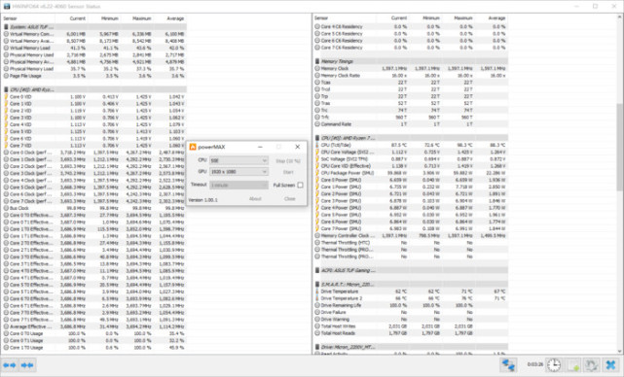This screenshot has height=377, width=624.
Task: Select the Average Effective clock row
Action: [x=94, y=326]
